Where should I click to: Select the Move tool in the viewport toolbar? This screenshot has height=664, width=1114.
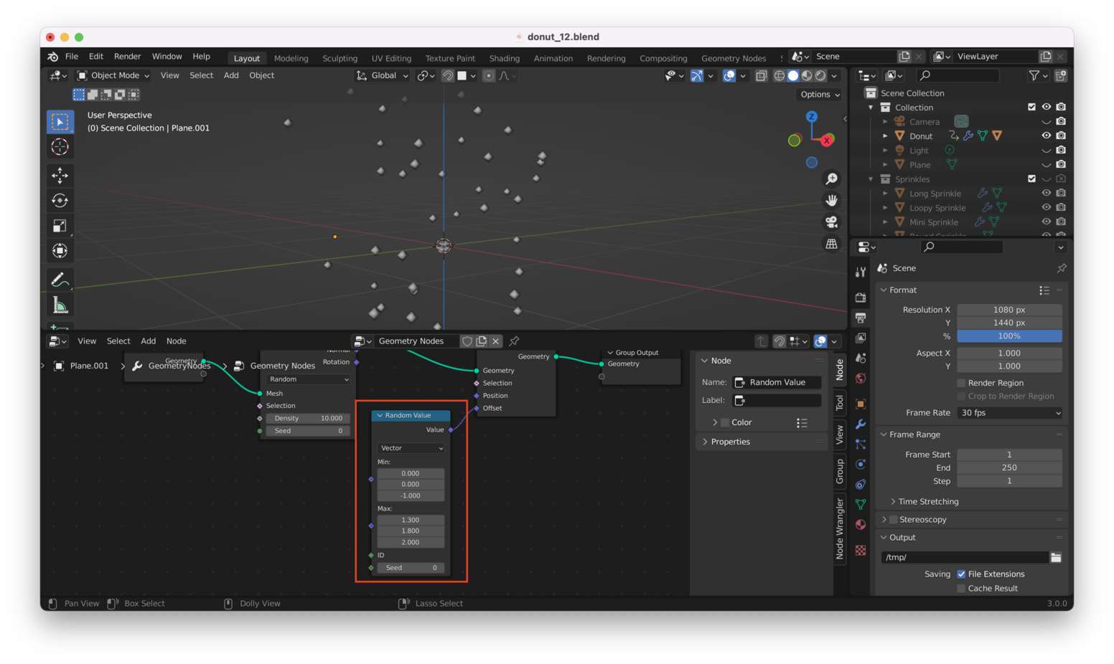(60, 175)
